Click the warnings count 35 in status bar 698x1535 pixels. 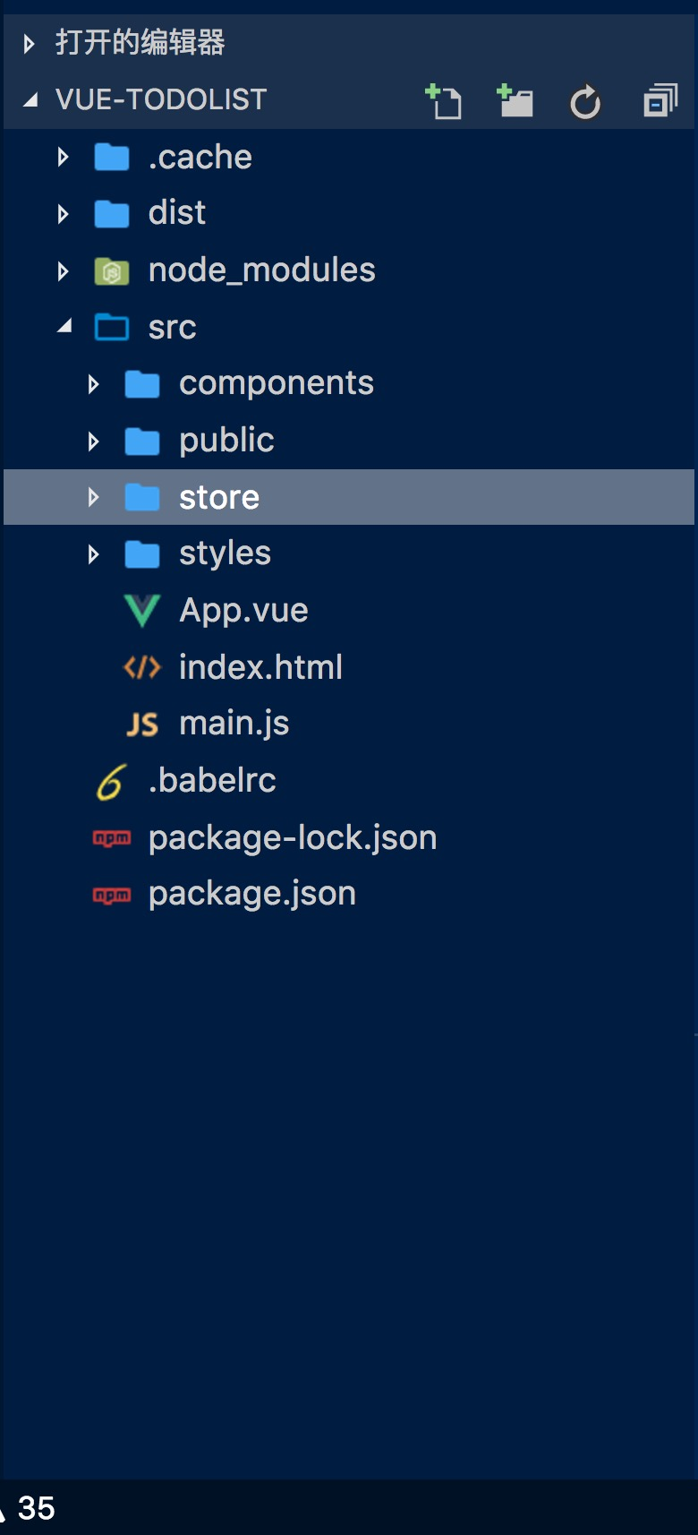(34, 1508)
